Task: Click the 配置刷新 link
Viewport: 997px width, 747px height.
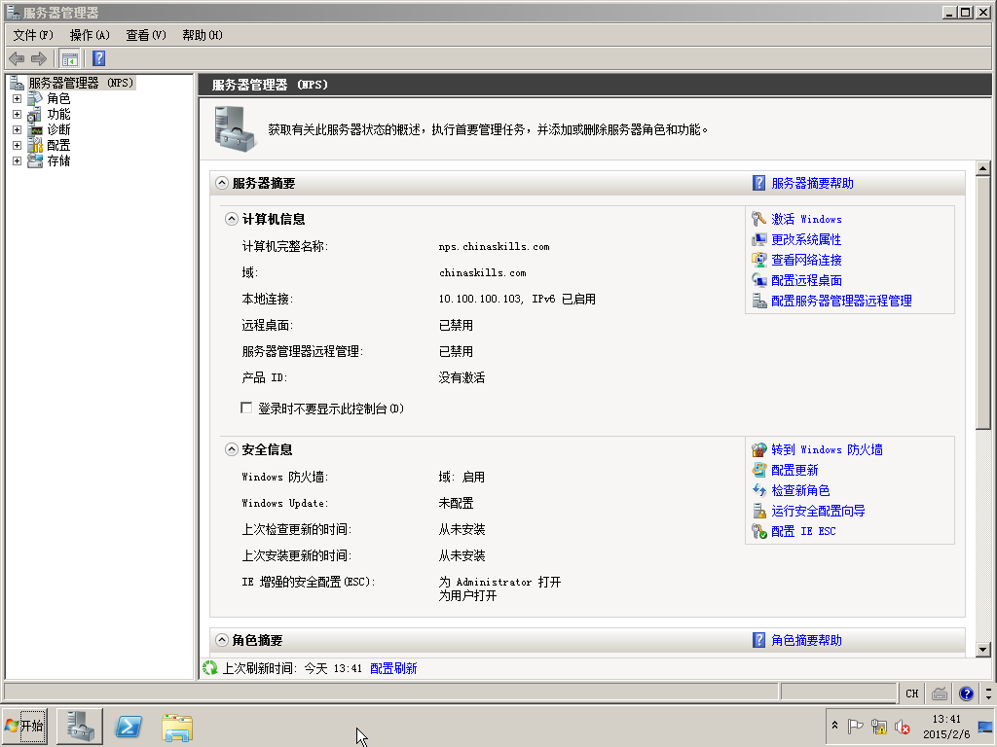Action: (393, 668)
